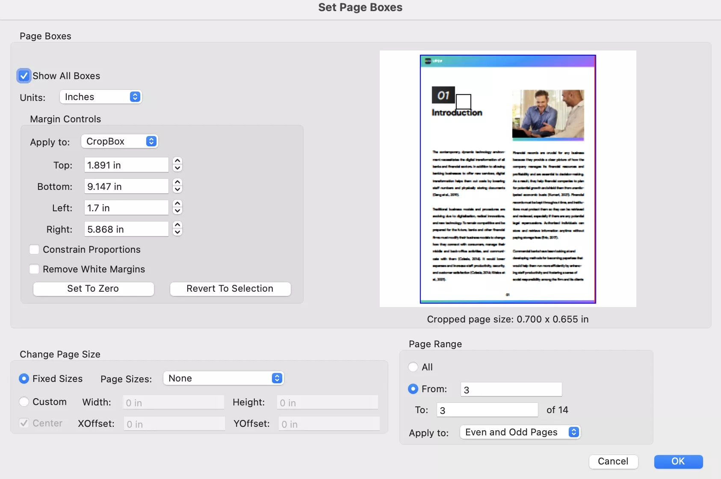The width and height of the screenshot is (721, 479).
Task: Open the Page Sizes dropdown
Action: tap(224, 378)
